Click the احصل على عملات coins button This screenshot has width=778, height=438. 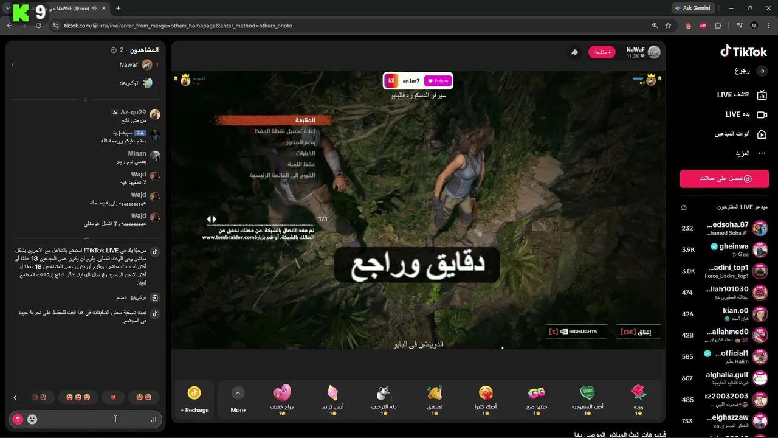pos(724,179)
